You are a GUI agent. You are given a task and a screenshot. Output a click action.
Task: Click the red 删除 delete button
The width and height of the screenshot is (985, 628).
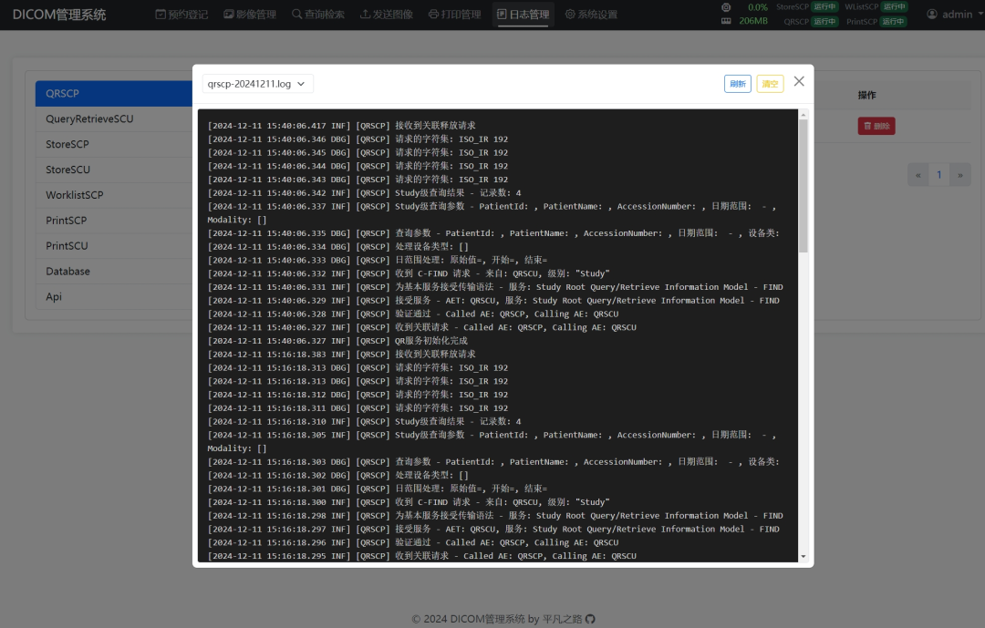click(876, 126)
